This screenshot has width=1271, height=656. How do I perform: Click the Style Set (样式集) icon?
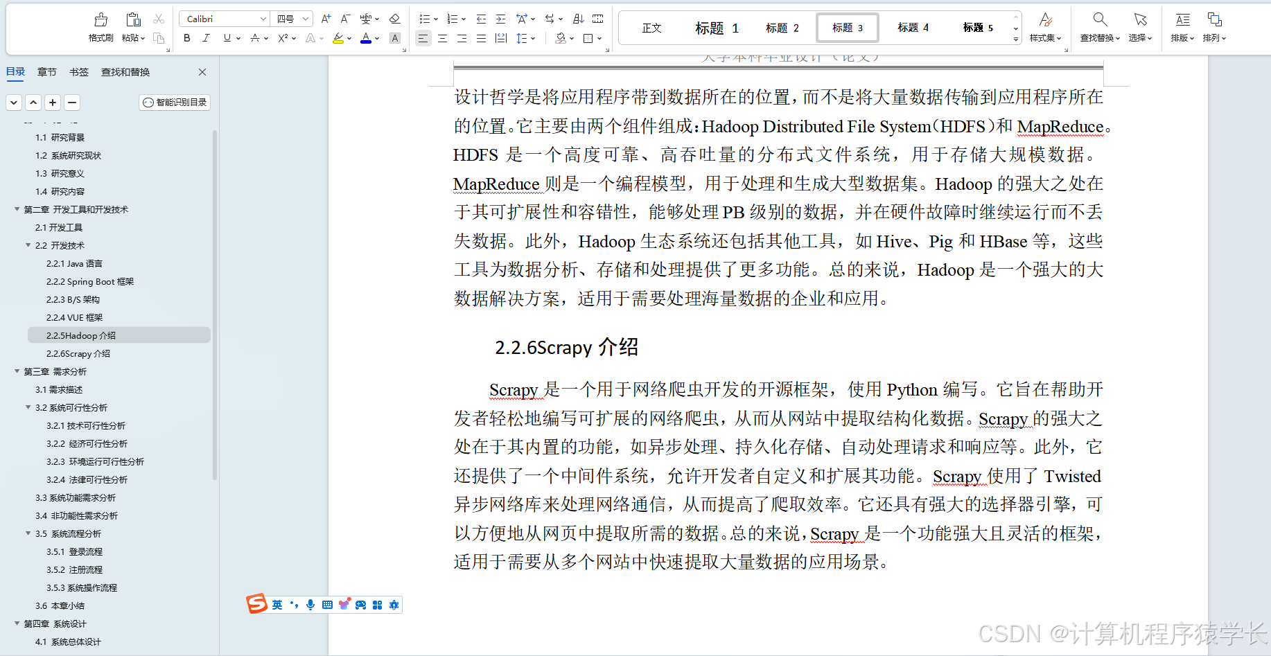1046,19
